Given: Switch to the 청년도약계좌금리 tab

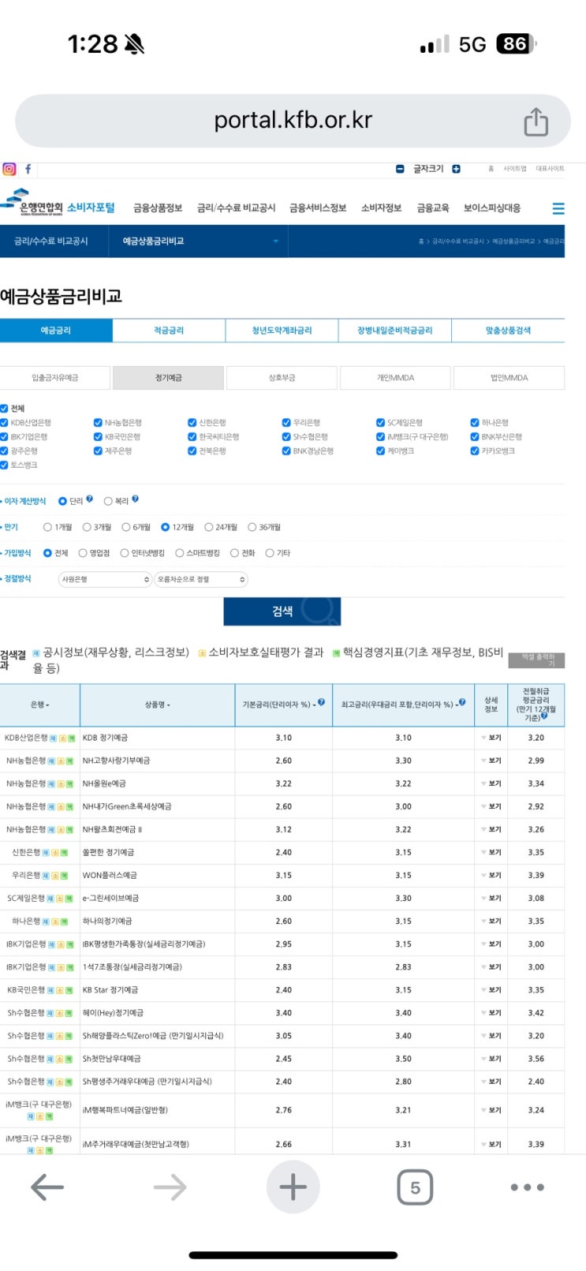Looking at the screenshot, I should point(282,331).
